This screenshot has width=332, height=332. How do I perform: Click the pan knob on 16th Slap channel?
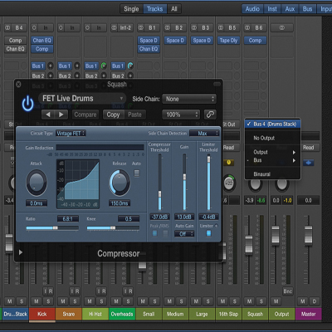click(x=229, y=183)
